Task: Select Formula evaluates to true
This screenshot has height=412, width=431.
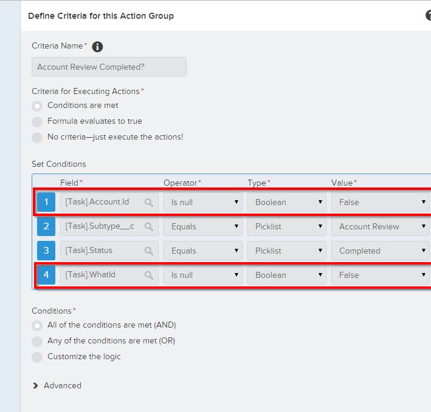Action: point(38,121)
